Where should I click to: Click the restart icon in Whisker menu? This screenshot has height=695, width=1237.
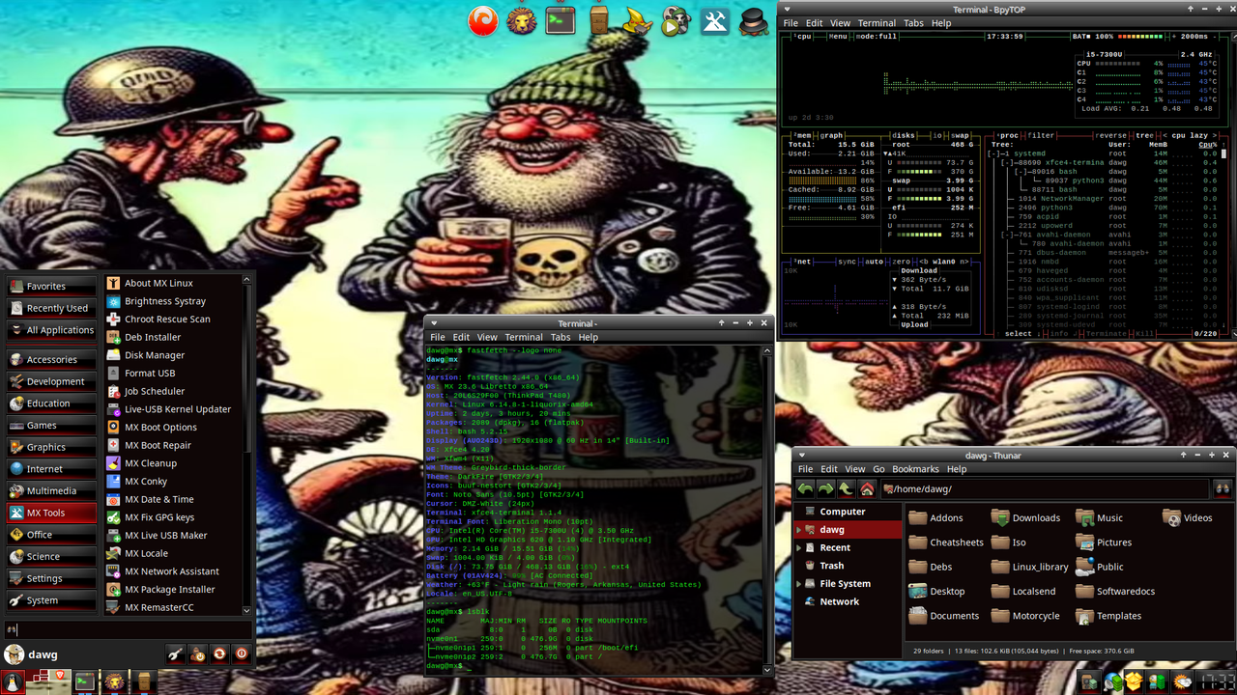click(219, 653)
